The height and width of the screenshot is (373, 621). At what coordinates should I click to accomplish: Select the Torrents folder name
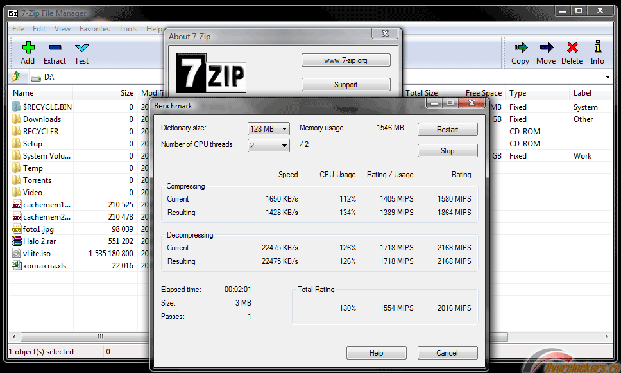37,180
